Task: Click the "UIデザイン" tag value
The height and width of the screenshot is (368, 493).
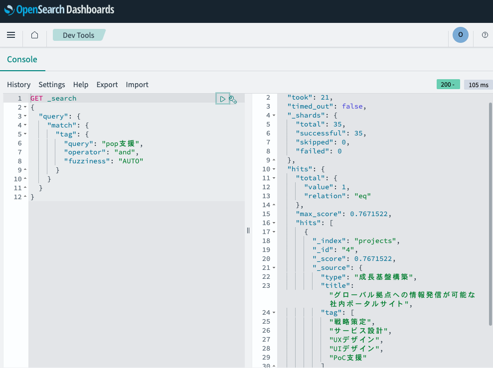Action: pos(354,349)
